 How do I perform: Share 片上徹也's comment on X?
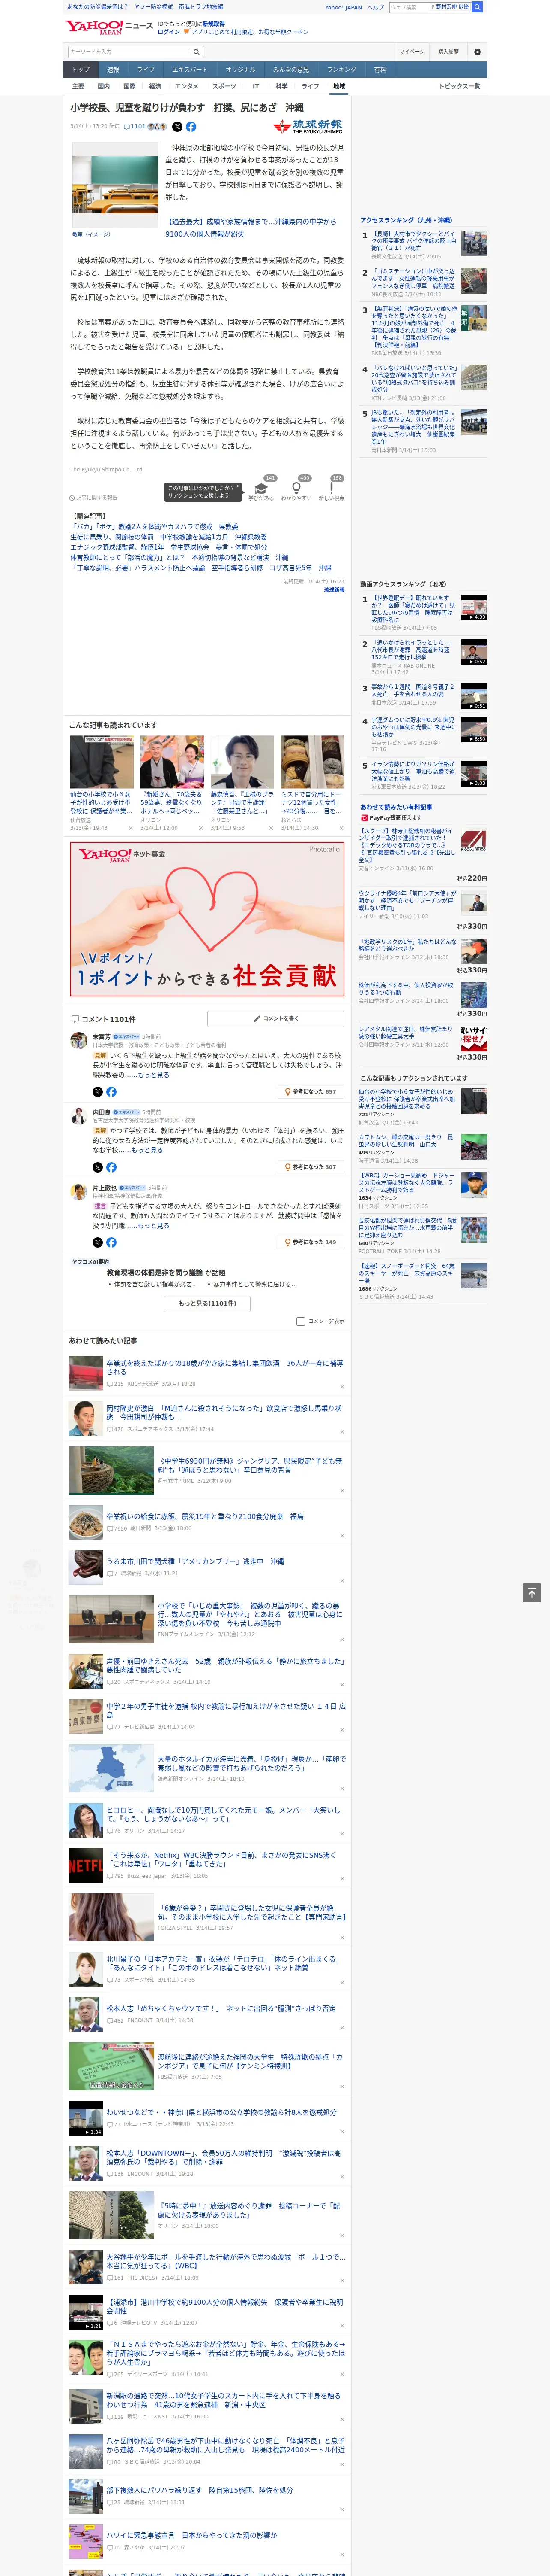coord(98,1242)
